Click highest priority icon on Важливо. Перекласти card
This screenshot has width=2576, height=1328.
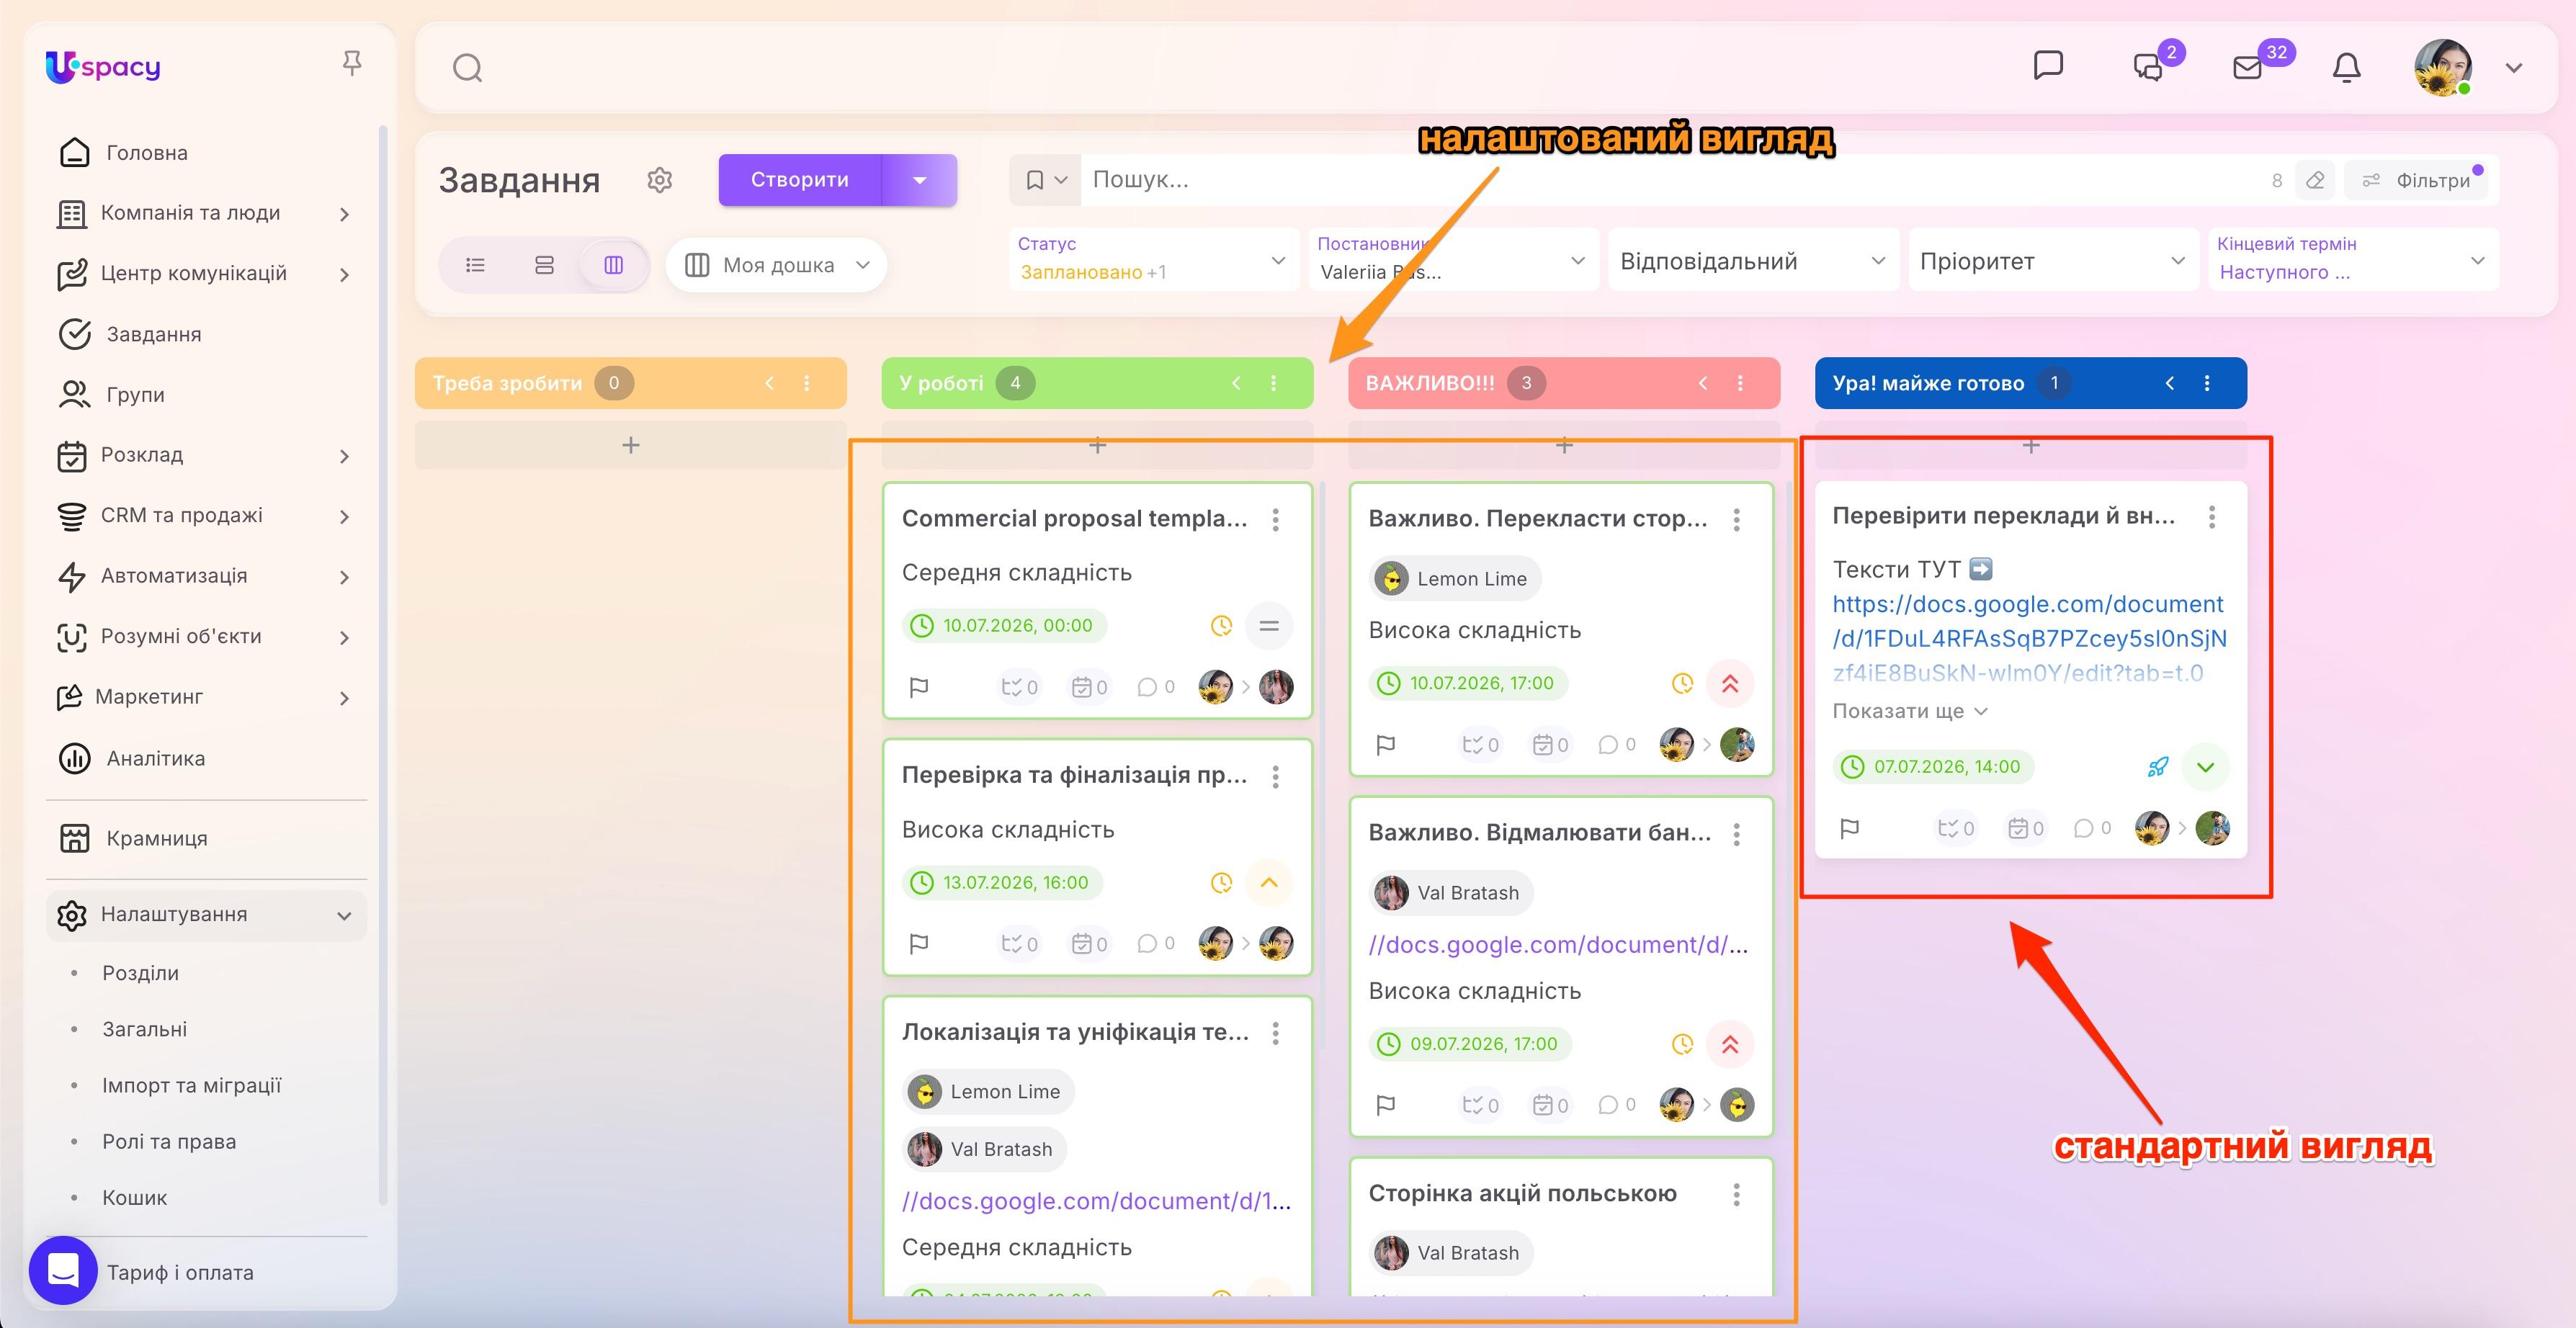(1730, 684)
